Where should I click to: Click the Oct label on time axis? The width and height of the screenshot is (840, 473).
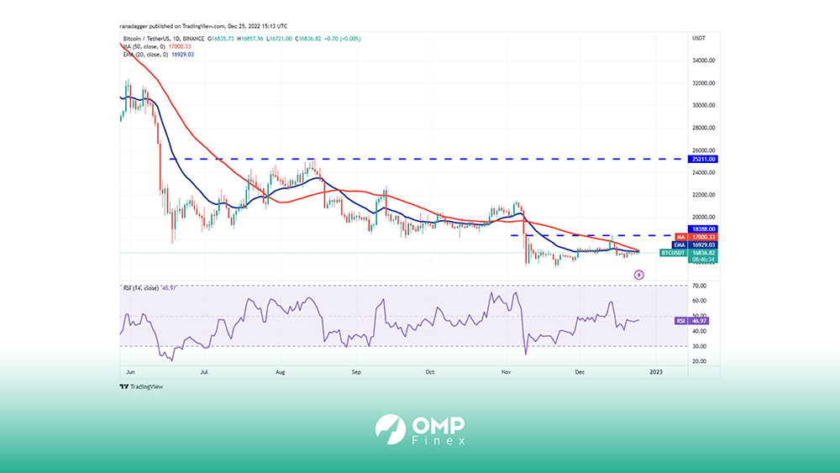pos(429,371)
